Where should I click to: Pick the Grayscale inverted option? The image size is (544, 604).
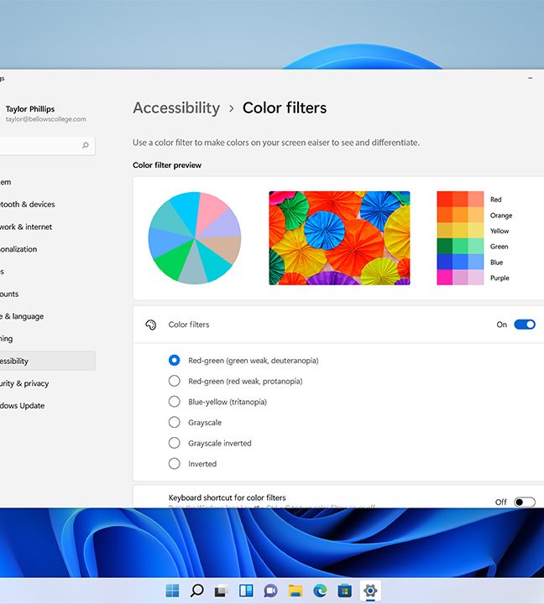click(x=175, y=443)
